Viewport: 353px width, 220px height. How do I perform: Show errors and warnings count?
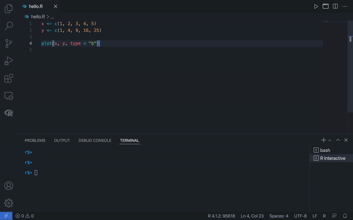25,216
